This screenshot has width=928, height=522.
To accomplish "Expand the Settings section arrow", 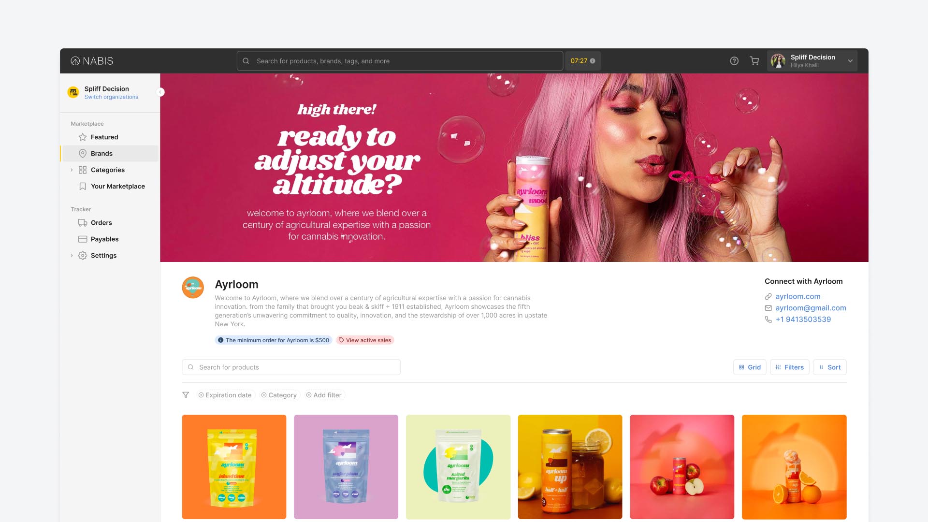I will pos(72,256).
